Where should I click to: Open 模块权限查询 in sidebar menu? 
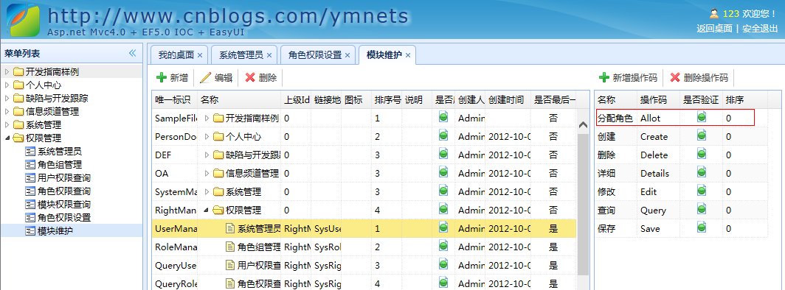pyautogui.click(x=64, y=204)
